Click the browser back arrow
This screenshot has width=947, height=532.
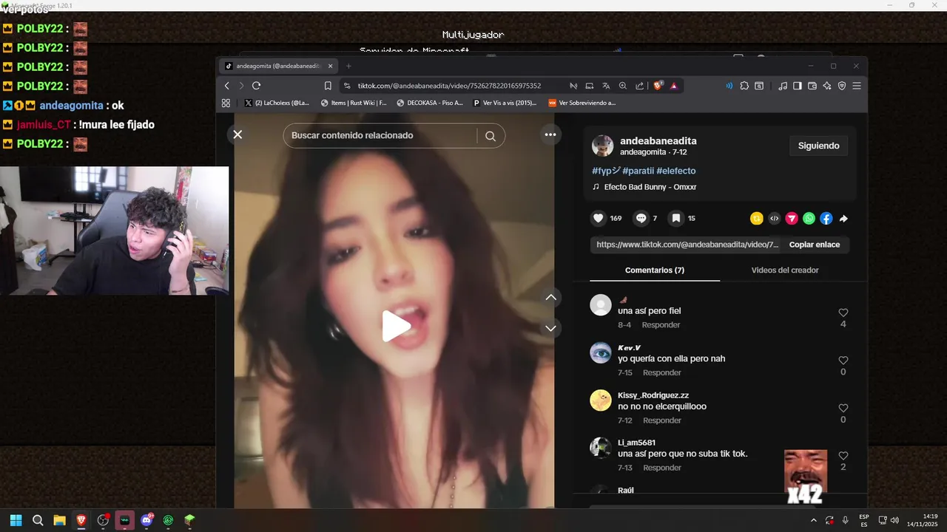pyautogui.click(x=227, y=86)
